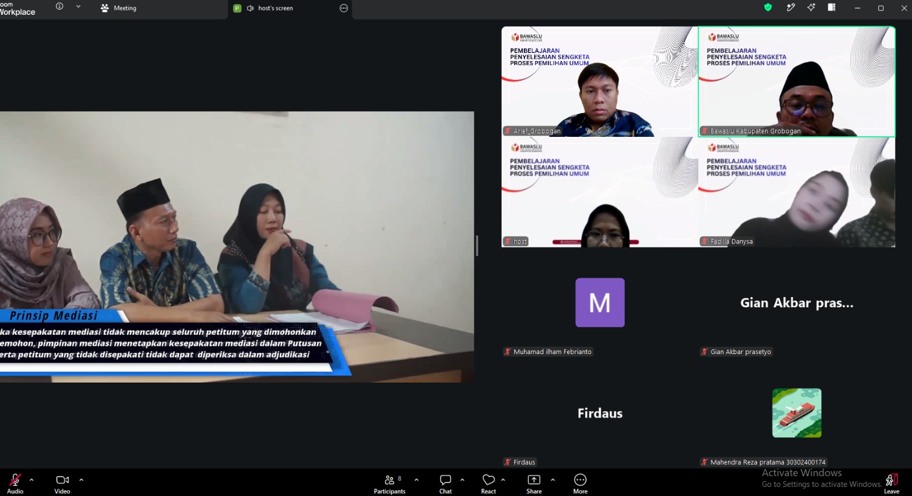The width and height of the screenshot is (912, 496).
Task: Click the Leave meeting button
Action: [x=891, y=483]
